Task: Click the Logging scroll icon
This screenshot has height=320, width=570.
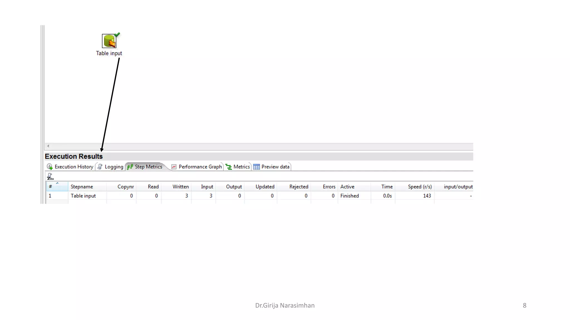Action: click(100, 167)
